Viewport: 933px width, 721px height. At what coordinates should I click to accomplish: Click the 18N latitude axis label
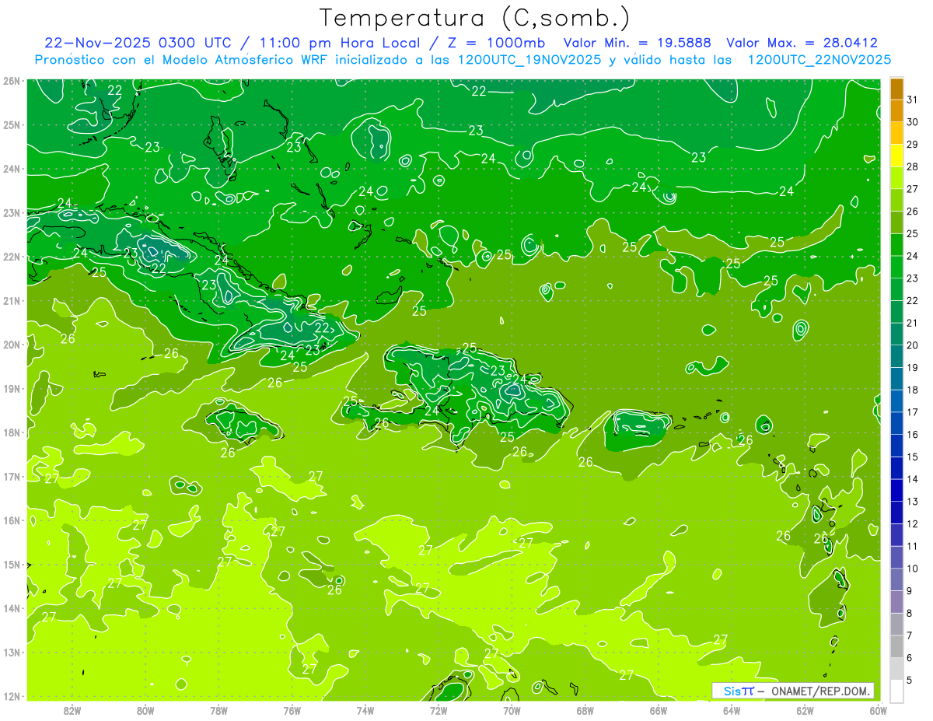tap(12, 432)
